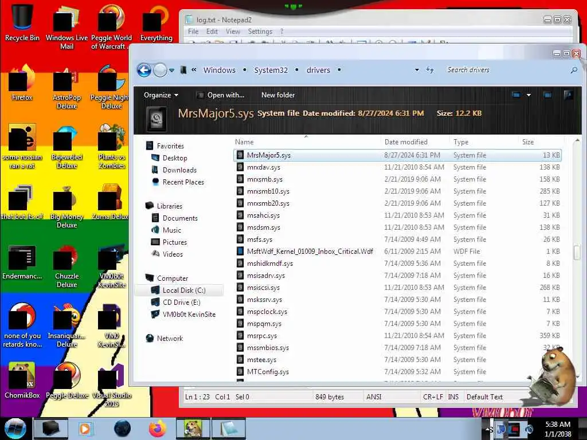This screenshot has width=587, height=440.
Task: Click the file list vertical scrollbar thumb
Action: point(577,252)
